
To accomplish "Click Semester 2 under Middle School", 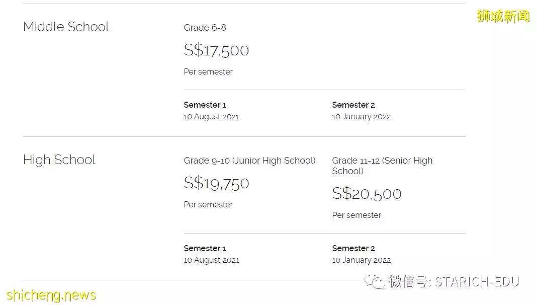I will (x=353, y=105).
